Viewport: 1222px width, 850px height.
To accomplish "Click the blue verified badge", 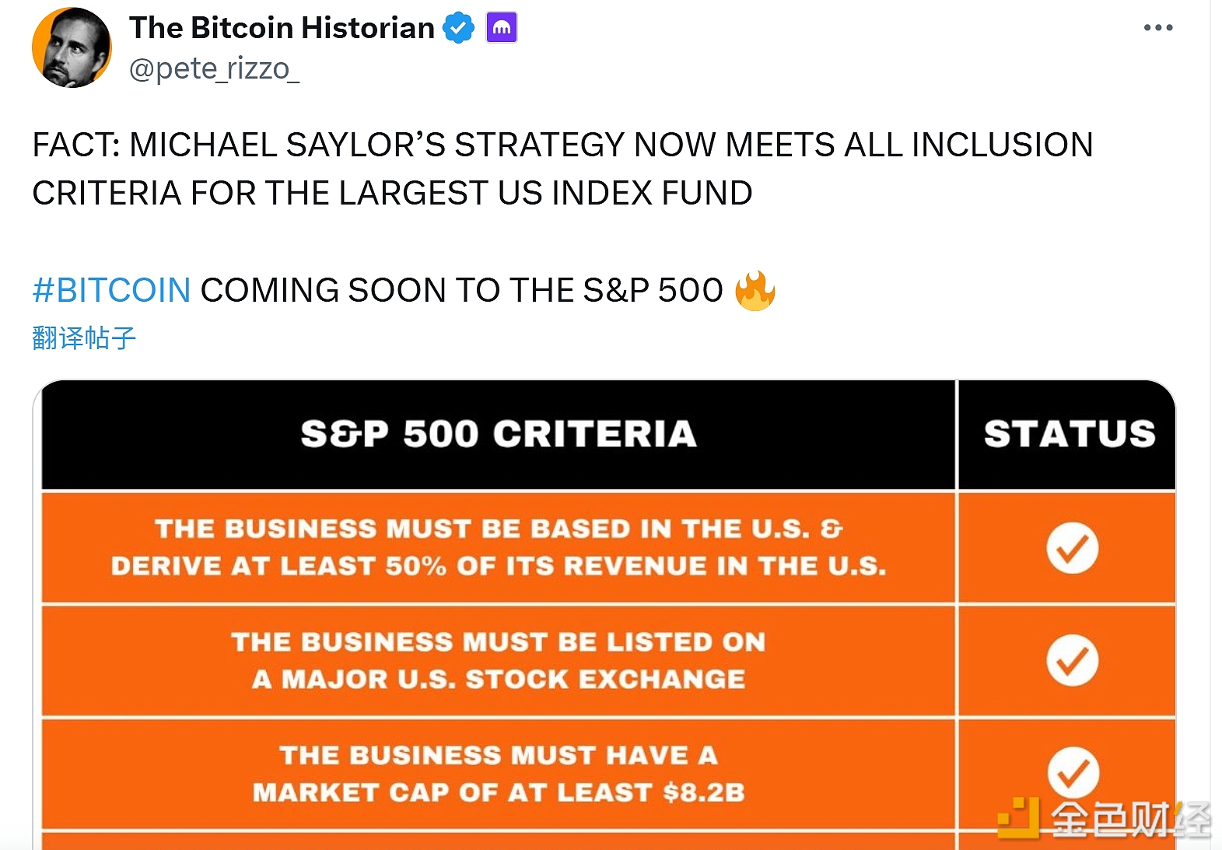I will click(x=459, y=28).
